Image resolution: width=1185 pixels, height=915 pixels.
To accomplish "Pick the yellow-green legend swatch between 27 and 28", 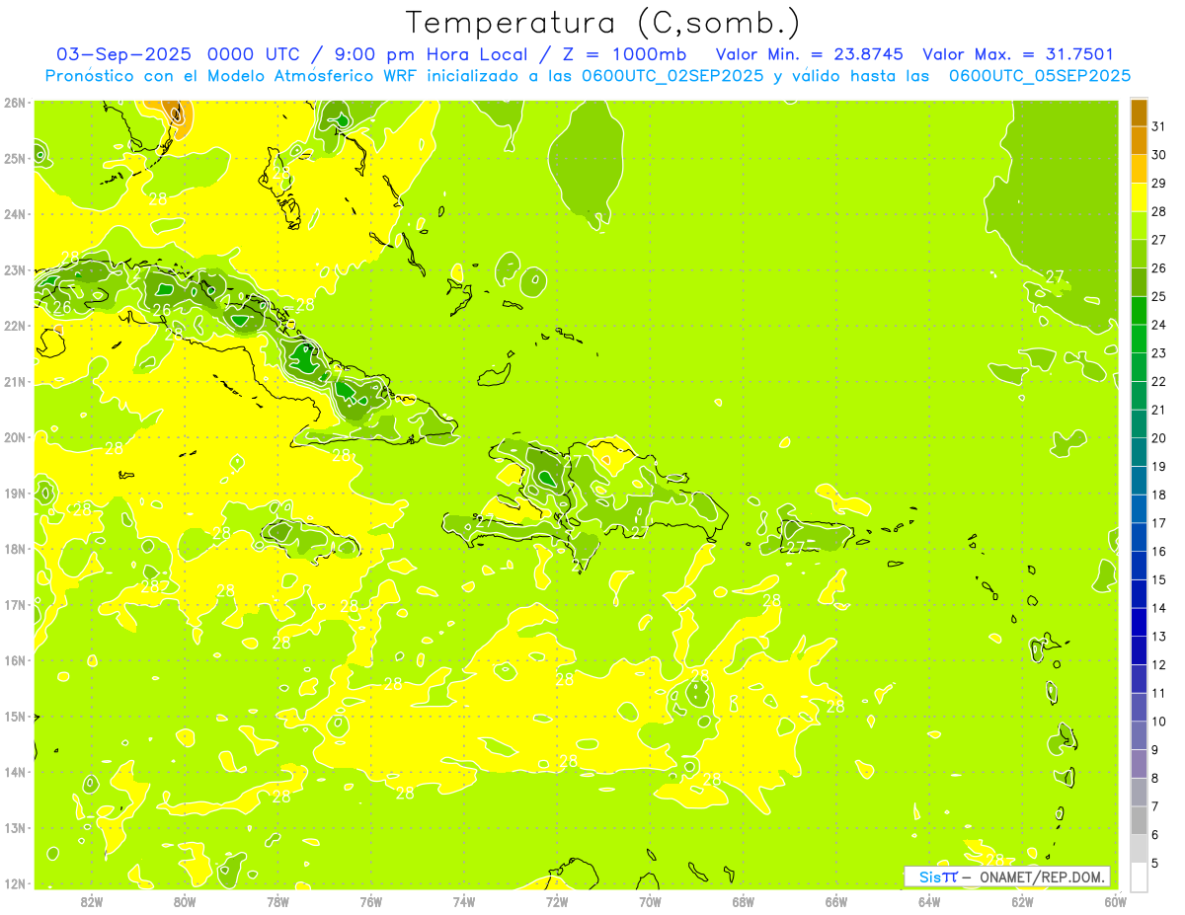I will [1139, 226].
